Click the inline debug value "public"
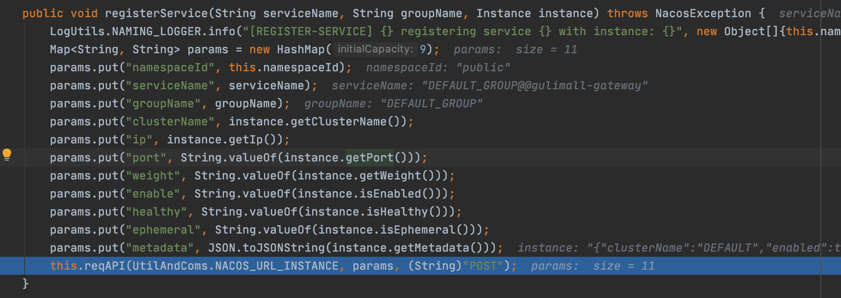The image size is (841, 298). point(483,67)
